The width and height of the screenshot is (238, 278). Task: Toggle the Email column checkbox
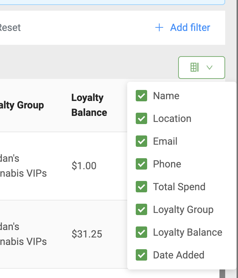[x=141, y=141]
